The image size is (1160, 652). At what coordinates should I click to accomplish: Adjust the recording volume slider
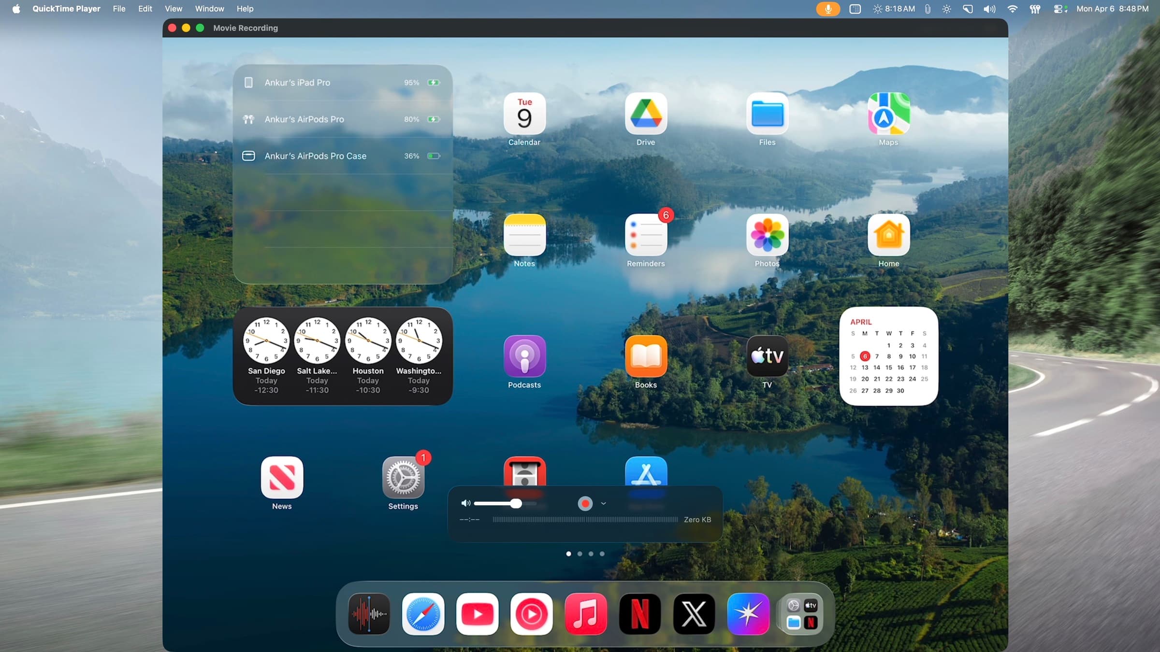click(x=516, y=504)
